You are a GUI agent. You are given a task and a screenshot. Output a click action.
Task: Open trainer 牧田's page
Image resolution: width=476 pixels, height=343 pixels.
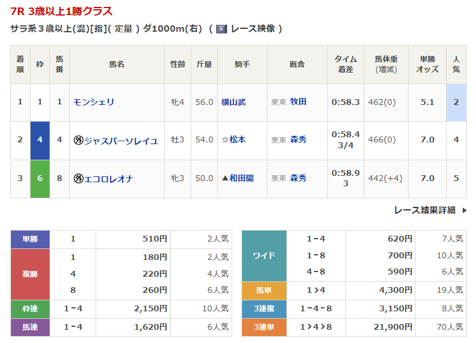point(298,101)
